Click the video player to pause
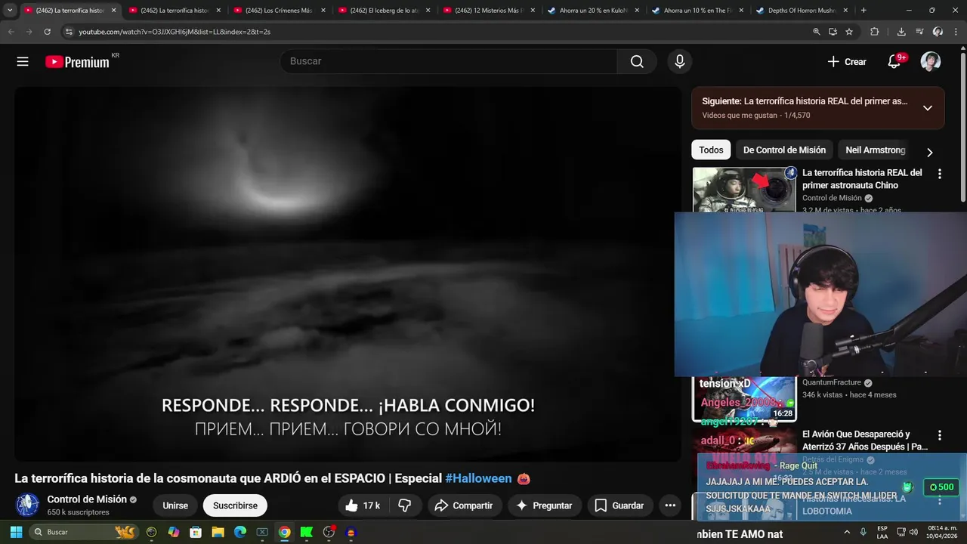967x544 pixels. 348,274
